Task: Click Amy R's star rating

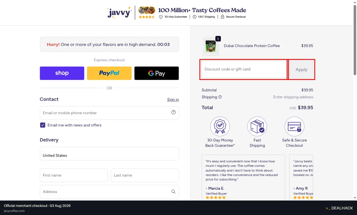Action: coord(303,198)
